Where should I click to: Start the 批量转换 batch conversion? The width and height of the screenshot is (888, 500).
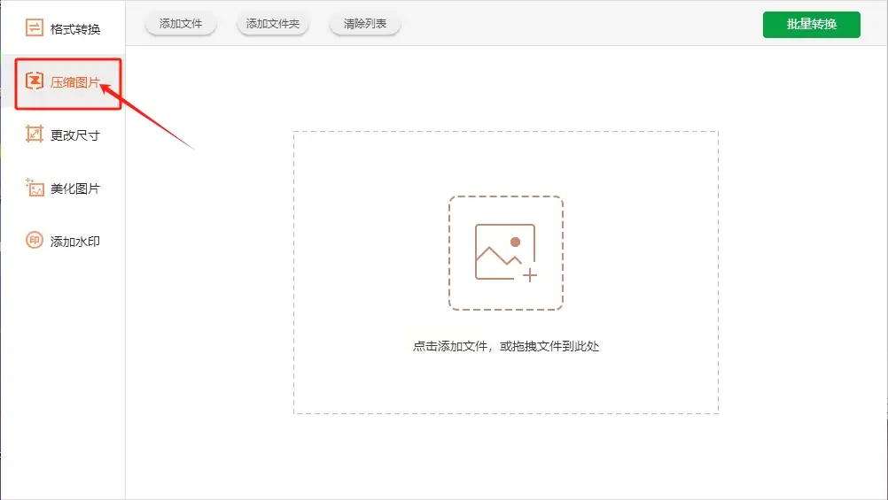point(812,24)
